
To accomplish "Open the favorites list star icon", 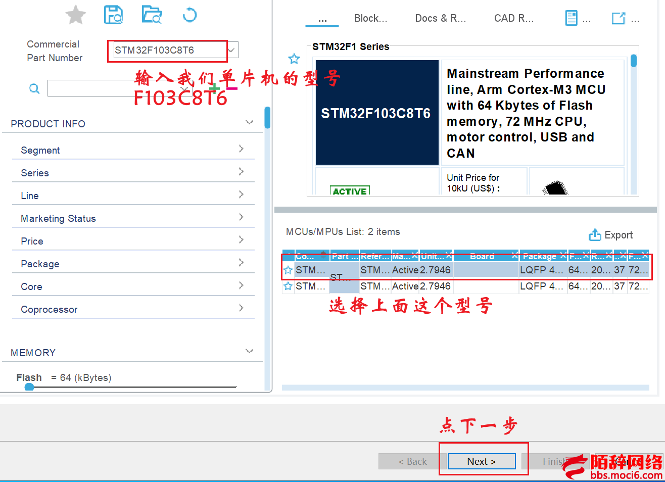I will click(x=76, y=15).
